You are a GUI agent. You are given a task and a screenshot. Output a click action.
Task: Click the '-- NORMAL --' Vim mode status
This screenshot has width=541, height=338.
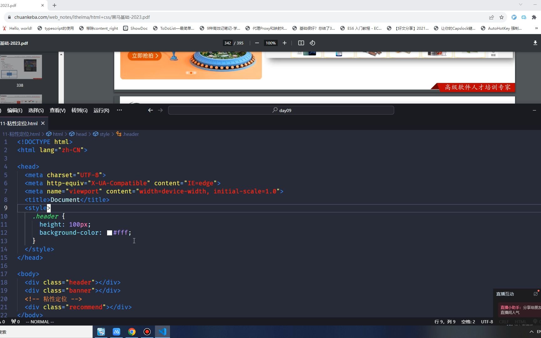pos(40,322)
